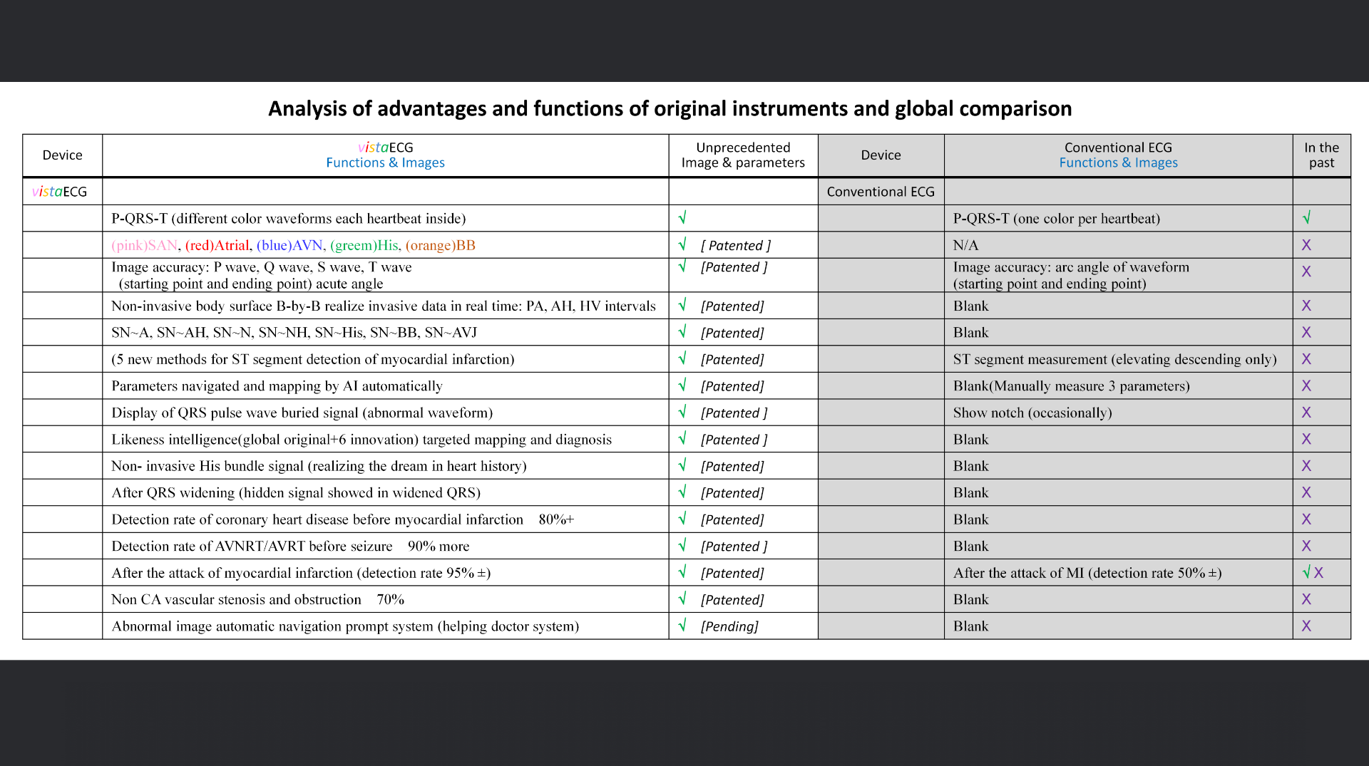Click '[Patented ]' in the AVNRT/AVRT row
This screenshot has height=766, width=1369.
(x=734, y=547)
